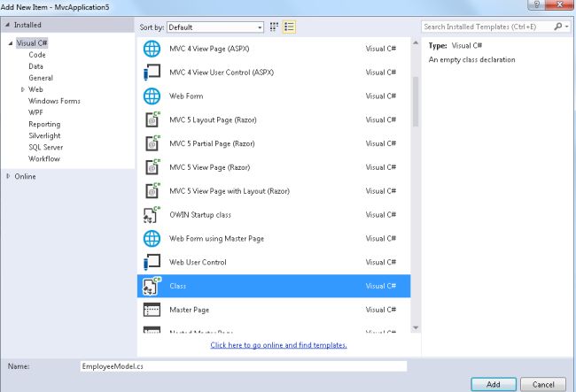The width and height of the screenshot is (576, 392).
Task: Select the Reporting category
Action: 44,124
